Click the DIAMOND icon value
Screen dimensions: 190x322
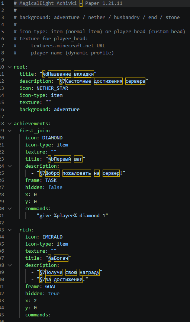tap(52, 138)
